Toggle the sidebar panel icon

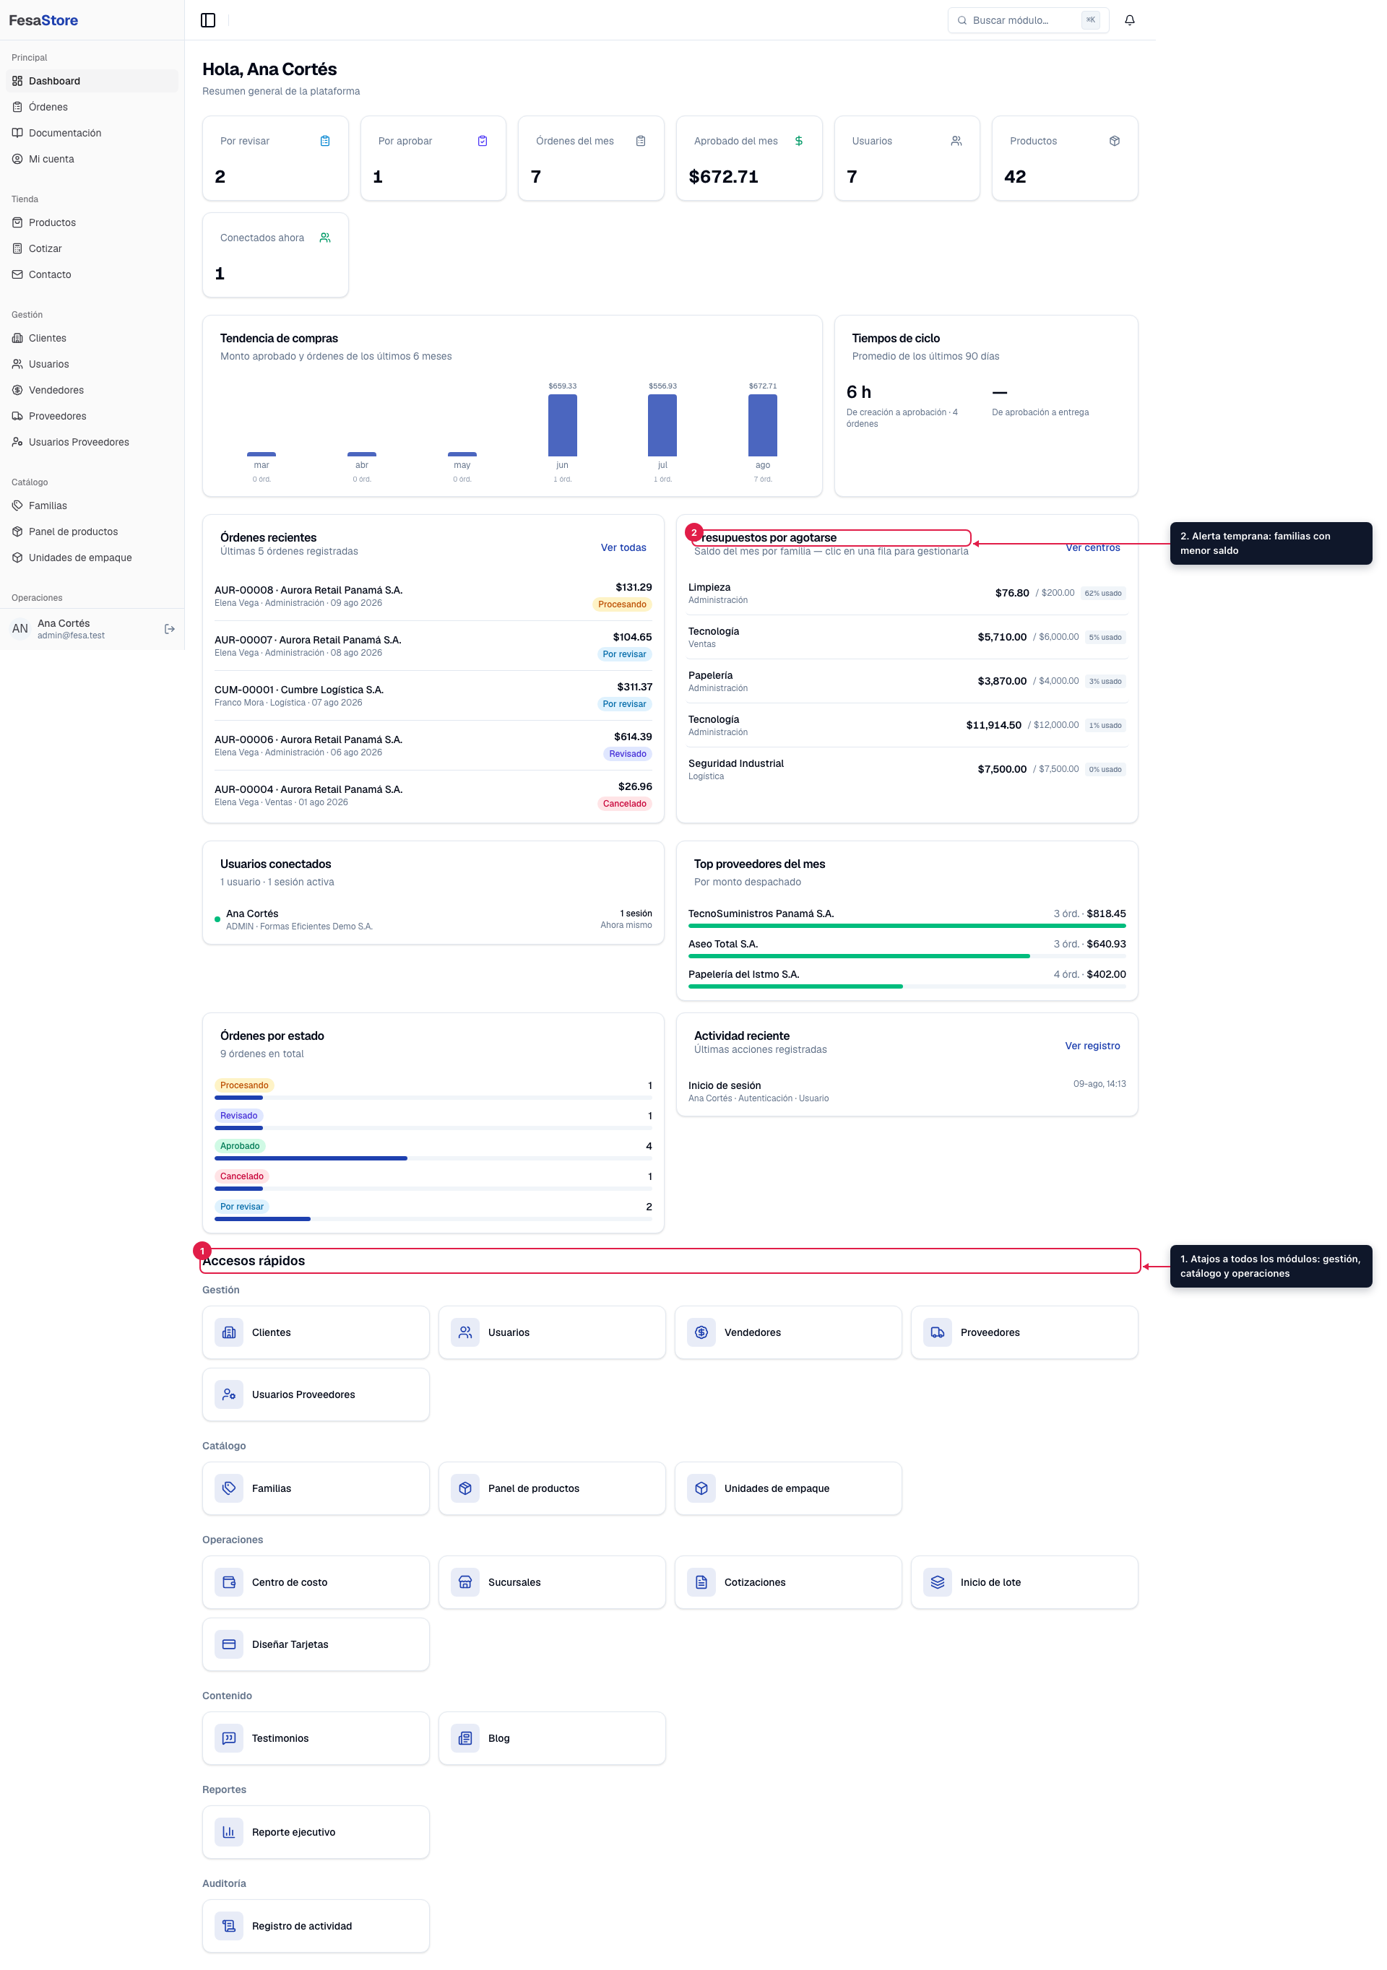coord(208,19)
